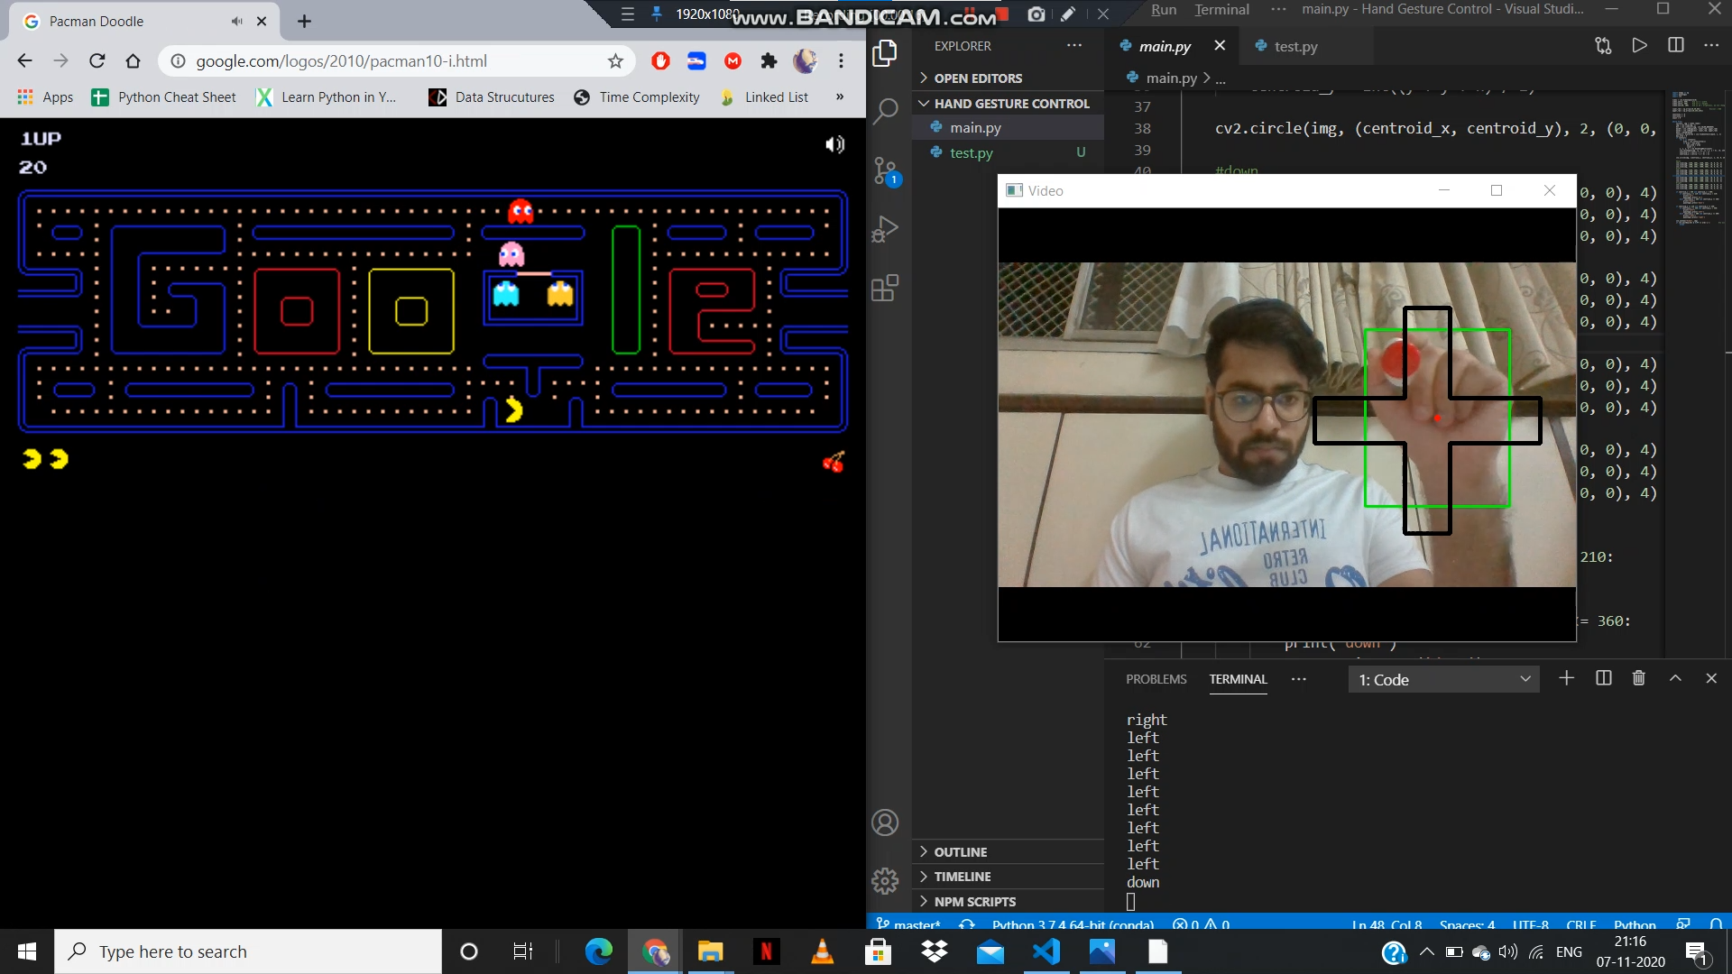Bookmark this page with star icon

[615, 61]
